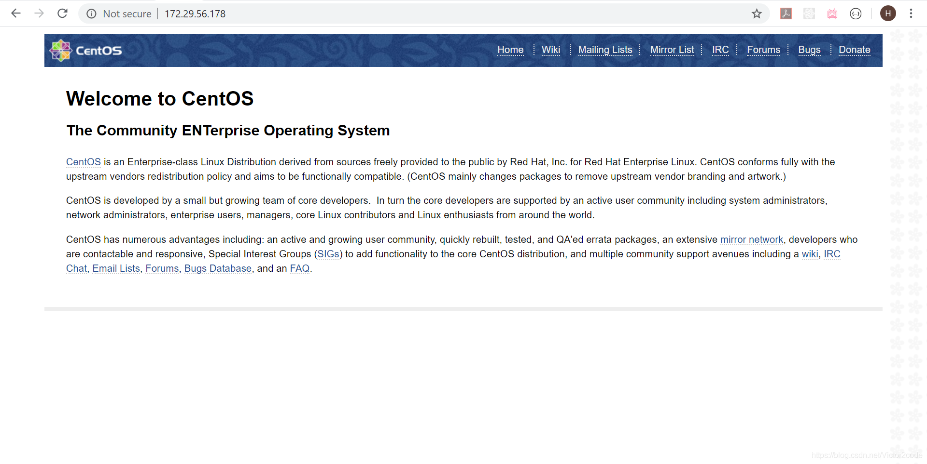
Task: Click the 'Not secure' label
Action: click(127, 14)
